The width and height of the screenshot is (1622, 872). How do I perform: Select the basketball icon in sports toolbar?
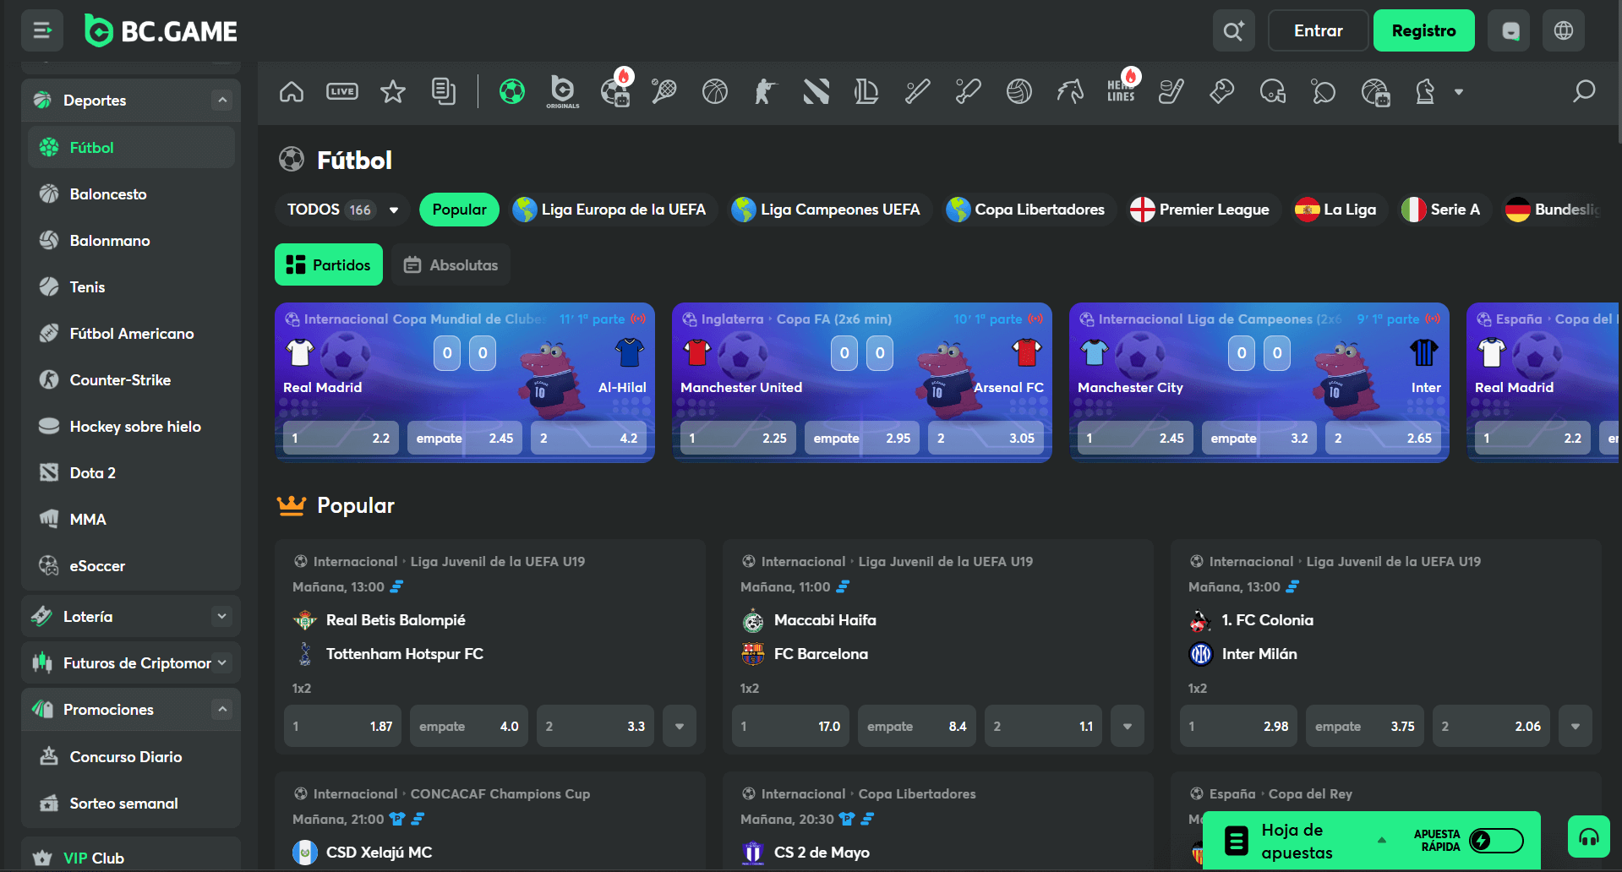(x=715, y=91)
